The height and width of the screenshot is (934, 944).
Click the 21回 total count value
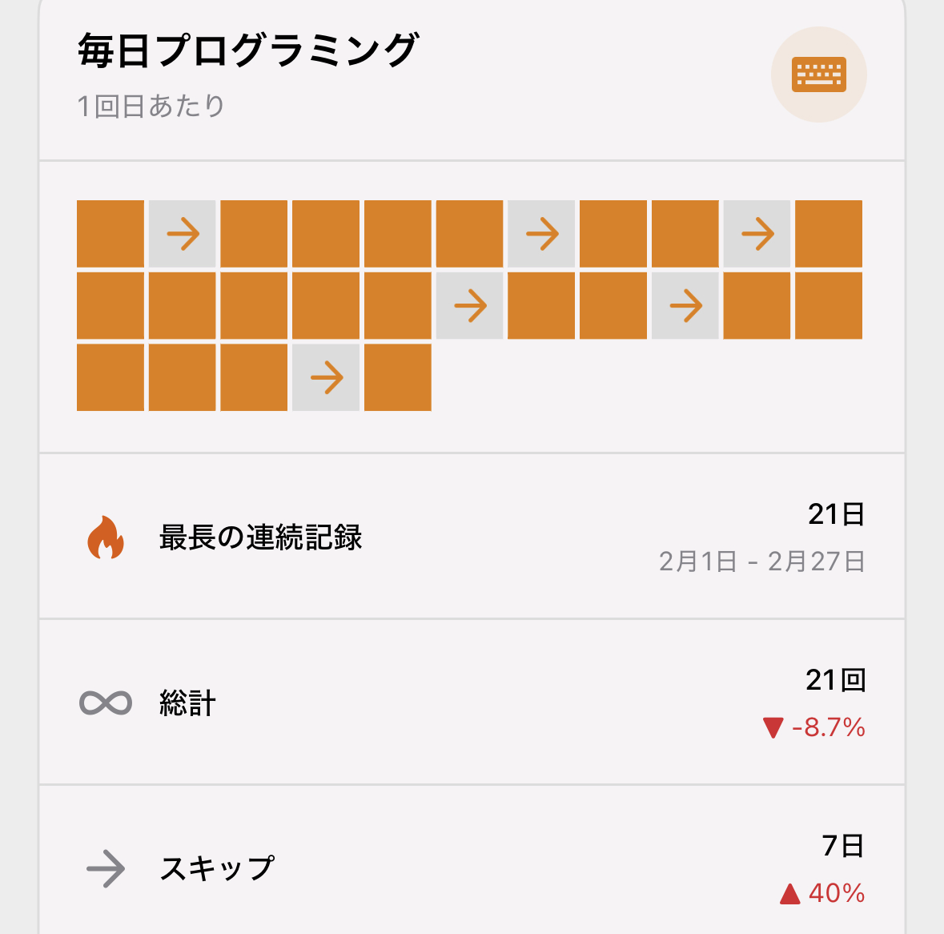(836, 680)
